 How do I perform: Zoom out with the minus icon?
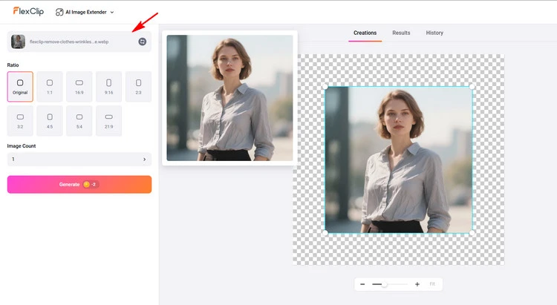(x=362, y=284)
